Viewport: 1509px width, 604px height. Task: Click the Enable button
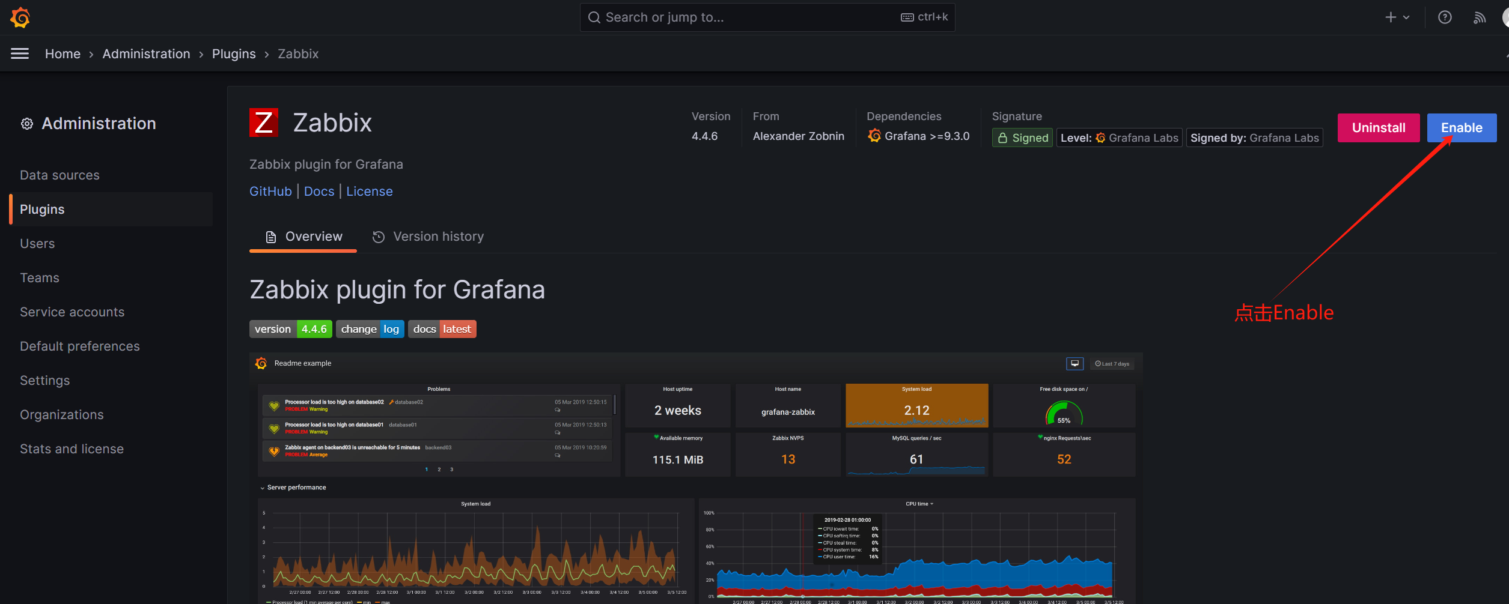tap(1462, 128)
